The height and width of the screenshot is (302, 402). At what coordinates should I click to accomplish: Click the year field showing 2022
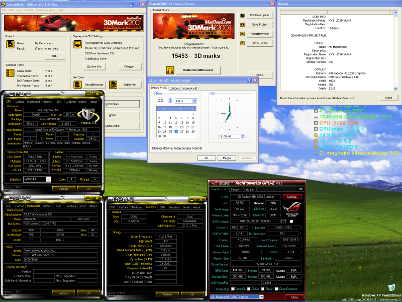pos(162,101)
